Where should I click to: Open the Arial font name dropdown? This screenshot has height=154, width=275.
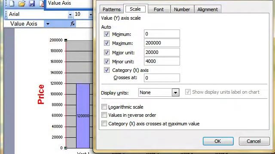[70, 15]
